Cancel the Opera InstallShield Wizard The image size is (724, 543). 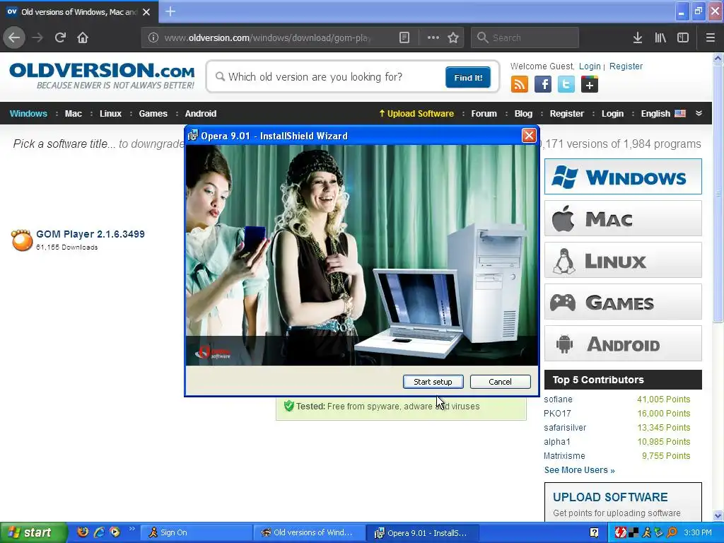500,382
